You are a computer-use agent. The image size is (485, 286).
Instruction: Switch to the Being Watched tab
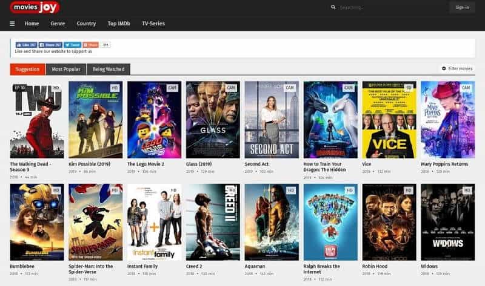109,70
